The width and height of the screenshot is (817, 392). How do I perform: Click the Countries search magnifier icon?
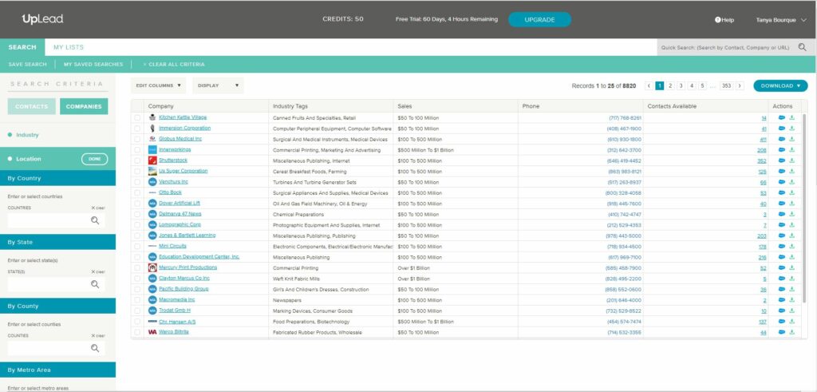tap(95, 220)
